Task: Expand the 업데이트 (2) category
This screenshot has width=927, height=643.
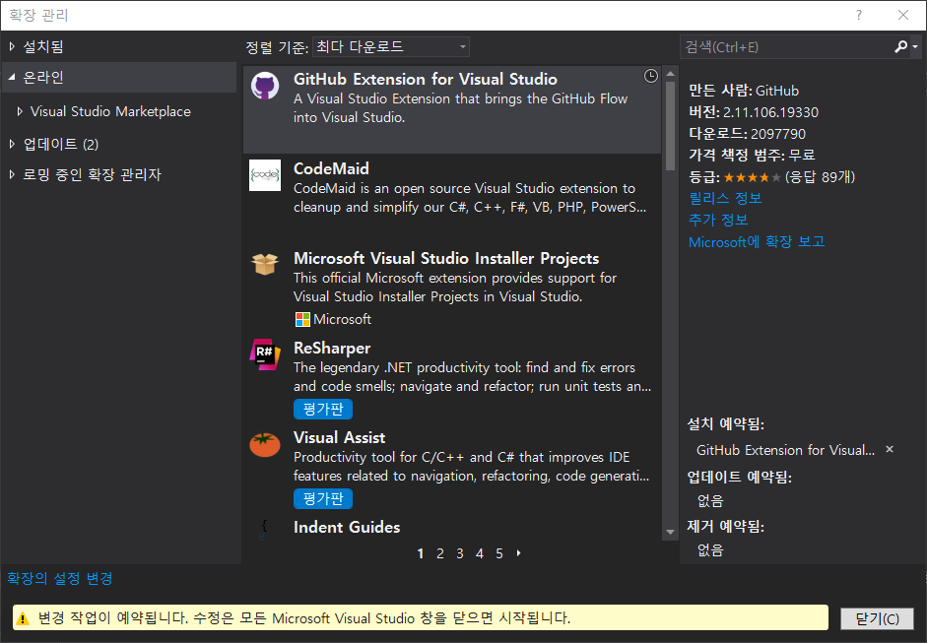Action: [12, 144]
